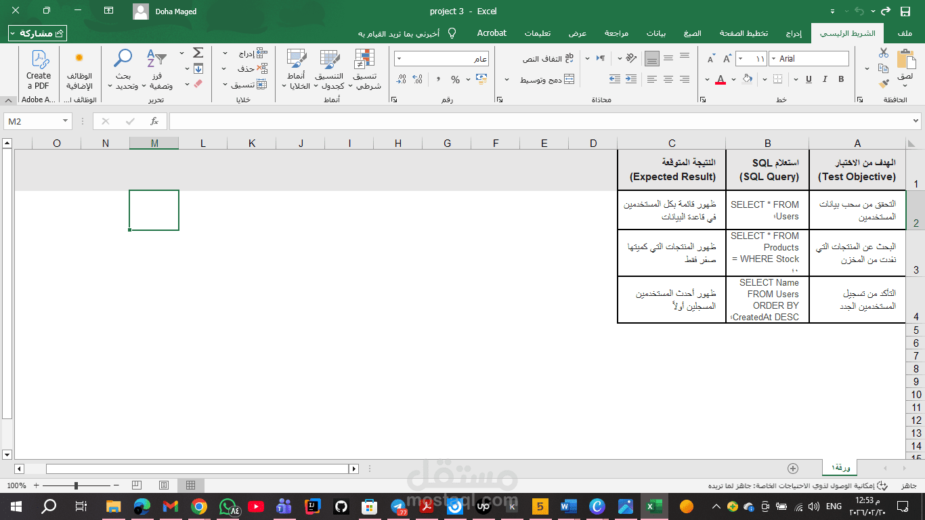Click the Copy icon in clipboard group

[x=883, y=68]
